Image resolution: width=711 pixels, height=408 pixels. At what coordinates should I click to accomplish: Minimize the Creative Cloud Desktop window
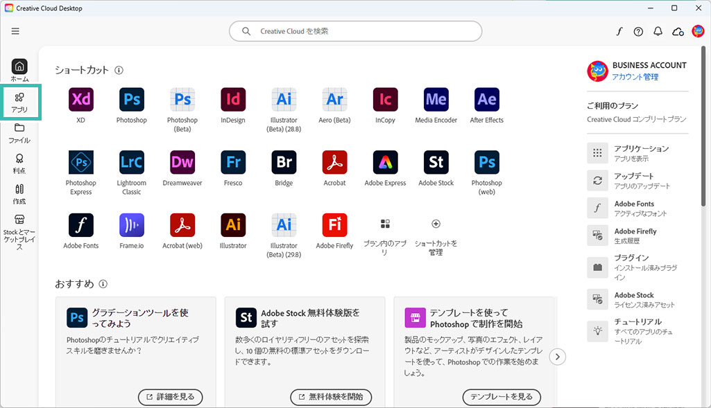pos(651,8)
